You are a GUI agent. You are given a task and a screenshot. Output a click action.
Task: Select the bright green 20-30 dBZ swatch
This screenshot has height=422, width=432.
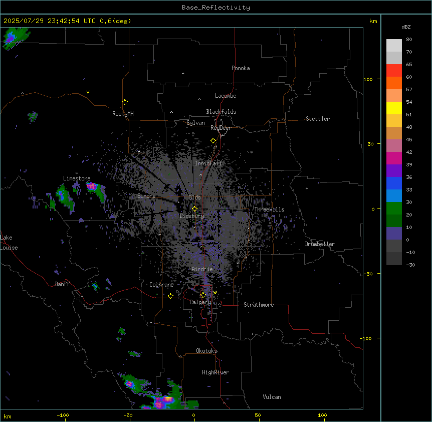394,208
